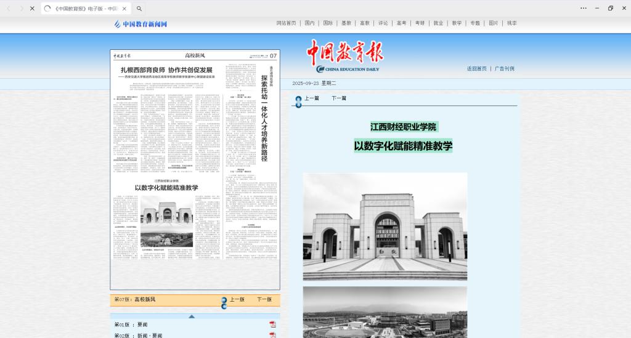Collapse the page list with triangle arrow
Image resolution: width=631 pixels, height=338 pixels.
click(x=192, y=316)
